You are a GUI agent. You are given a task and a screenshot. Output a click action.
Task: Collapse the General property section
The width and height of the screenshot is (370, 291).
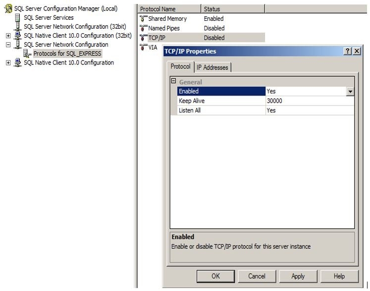point(173,81)
